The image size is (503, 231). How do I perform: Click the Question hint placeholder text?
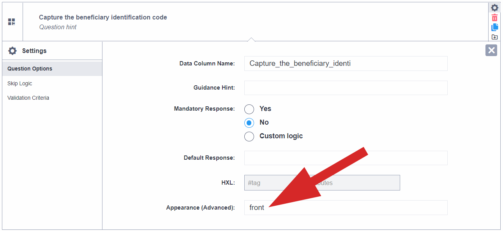point(58,26)
